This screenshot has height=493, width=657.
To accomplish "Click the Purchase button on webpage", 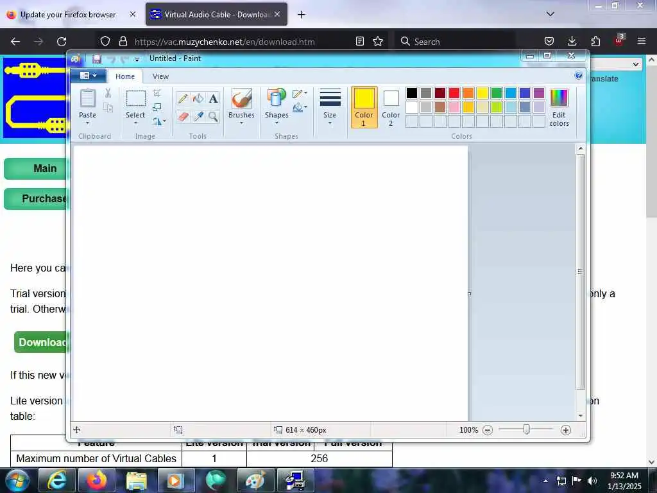I will click(37, 199).
